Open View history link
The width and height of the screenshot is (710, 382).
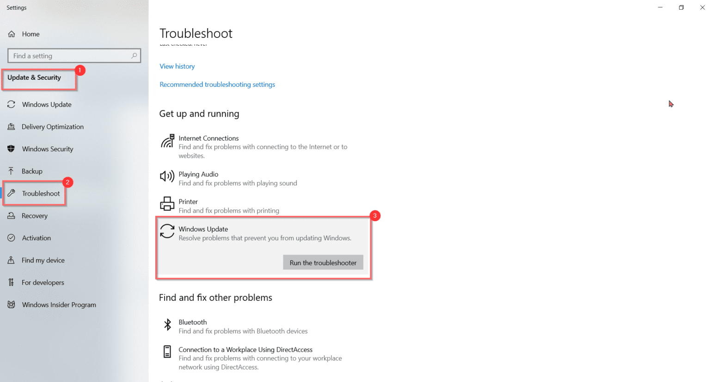pyautogui.click(x=177, y=66)
